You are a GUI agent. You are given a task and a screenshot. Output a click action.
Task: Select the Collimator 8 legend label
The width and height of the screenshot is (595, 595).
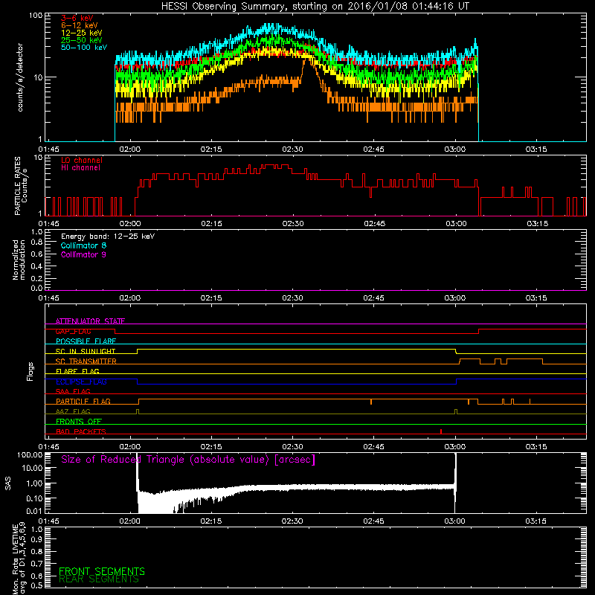(x=83, y=245)
